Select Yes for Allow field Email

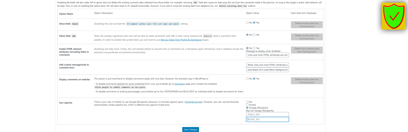(x=254, y=23)
